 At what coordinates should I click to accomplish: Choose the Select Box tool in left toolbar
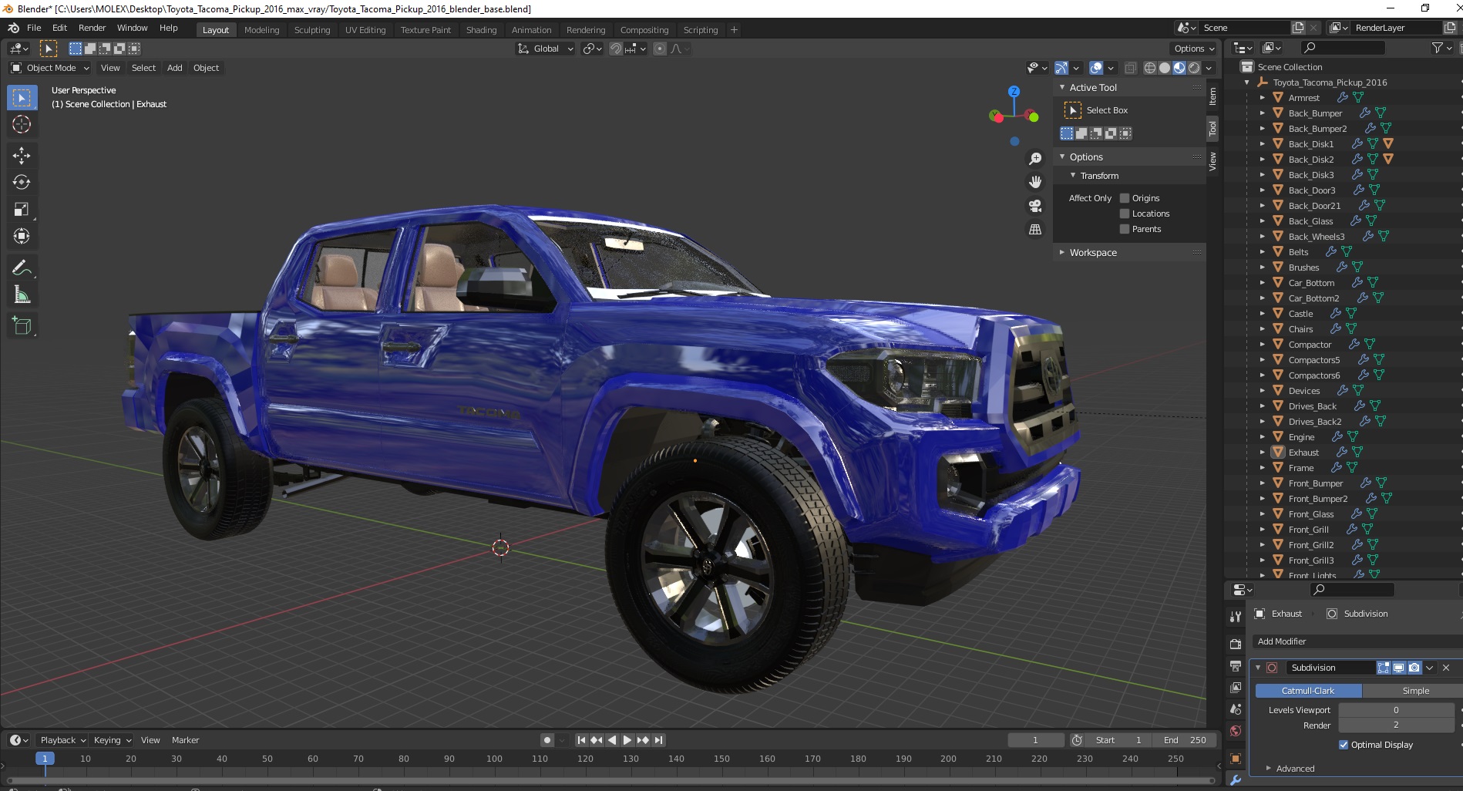click(x=22, y=98)
